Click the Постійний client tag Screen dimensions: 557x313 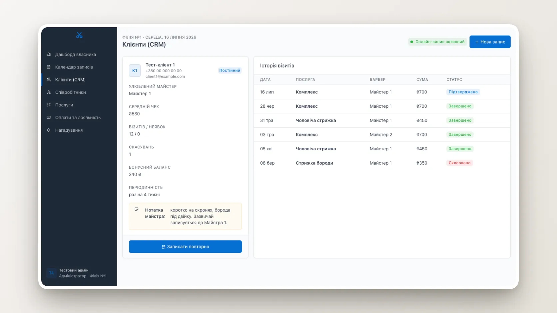[x=230, y=71]
